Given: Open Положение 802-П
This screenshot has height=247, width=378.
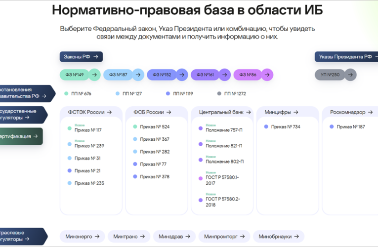Looking at the screenshot, I should click(221, 160).
